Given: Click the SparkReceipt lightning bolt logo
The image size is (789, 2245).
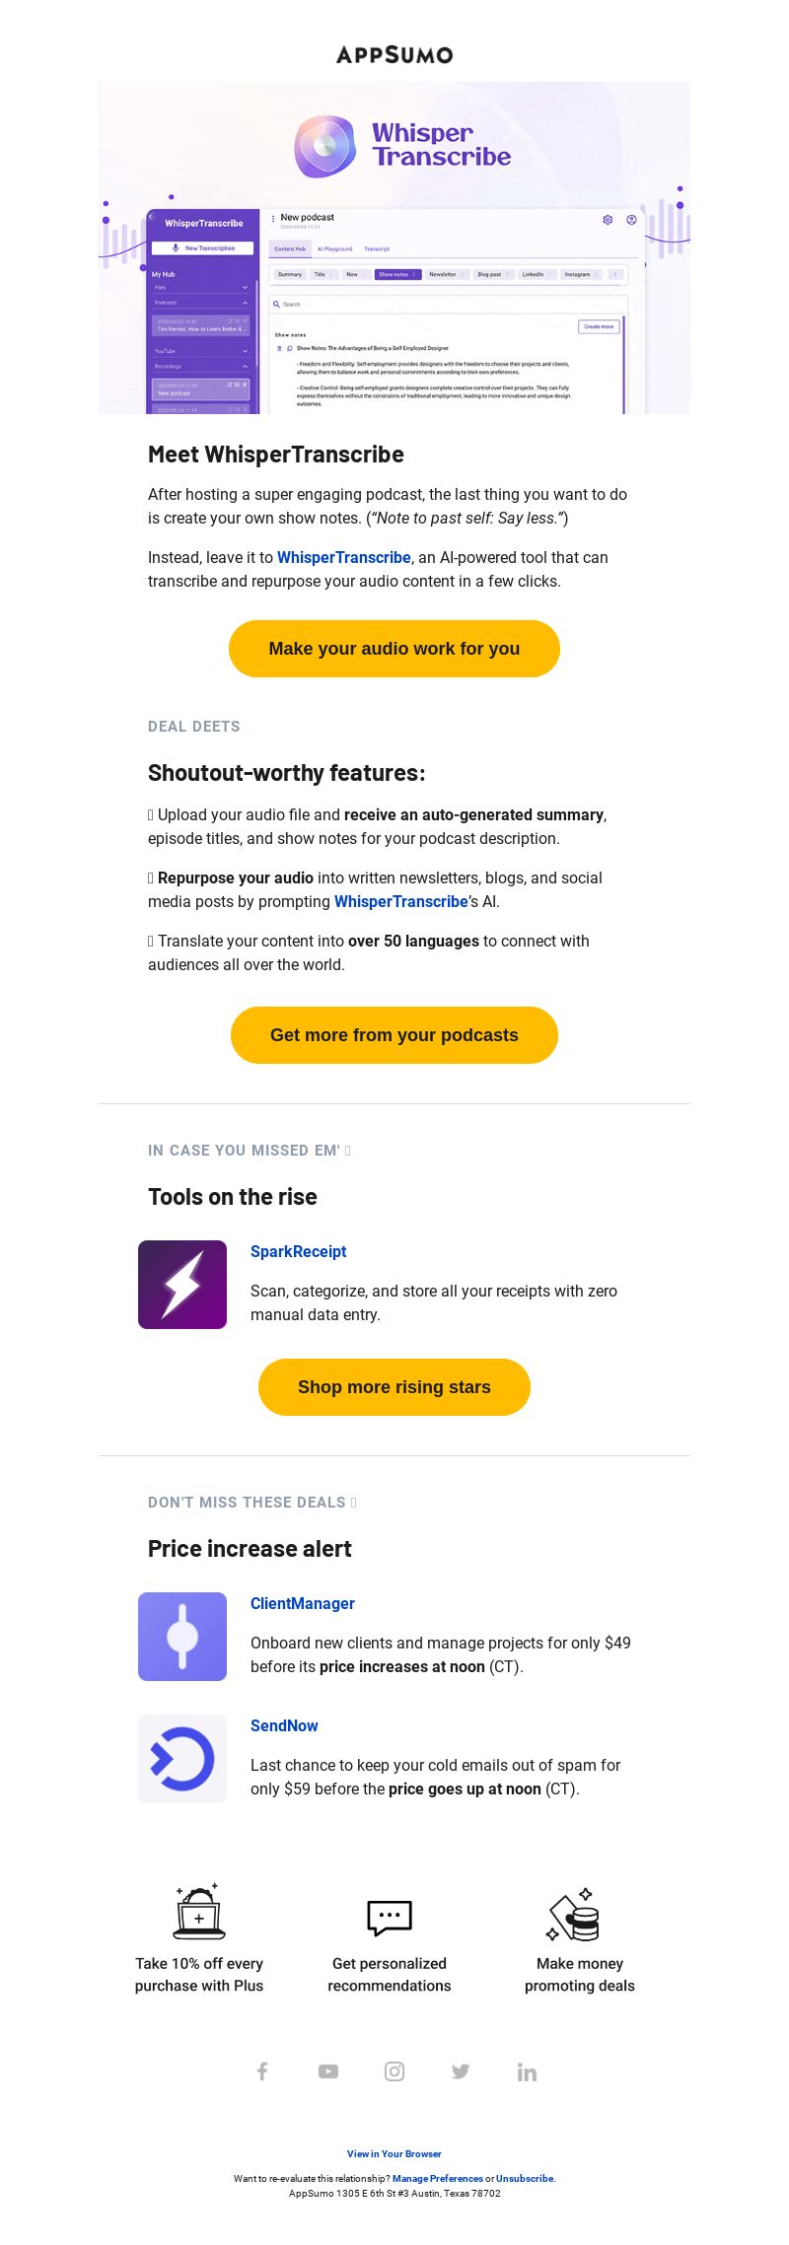Looking at the screenshot, I should pos(182,1285).
